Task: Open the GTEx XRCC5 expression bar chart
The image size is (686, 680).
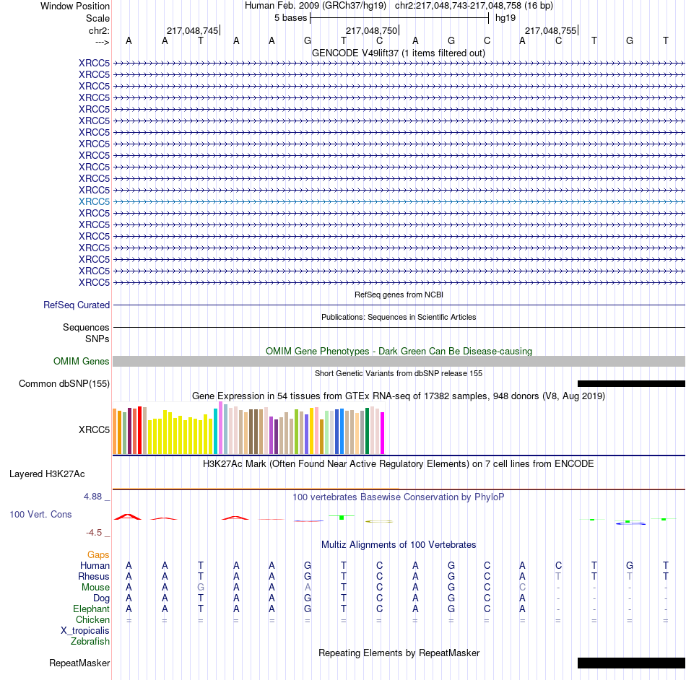Action: (248, 429)
